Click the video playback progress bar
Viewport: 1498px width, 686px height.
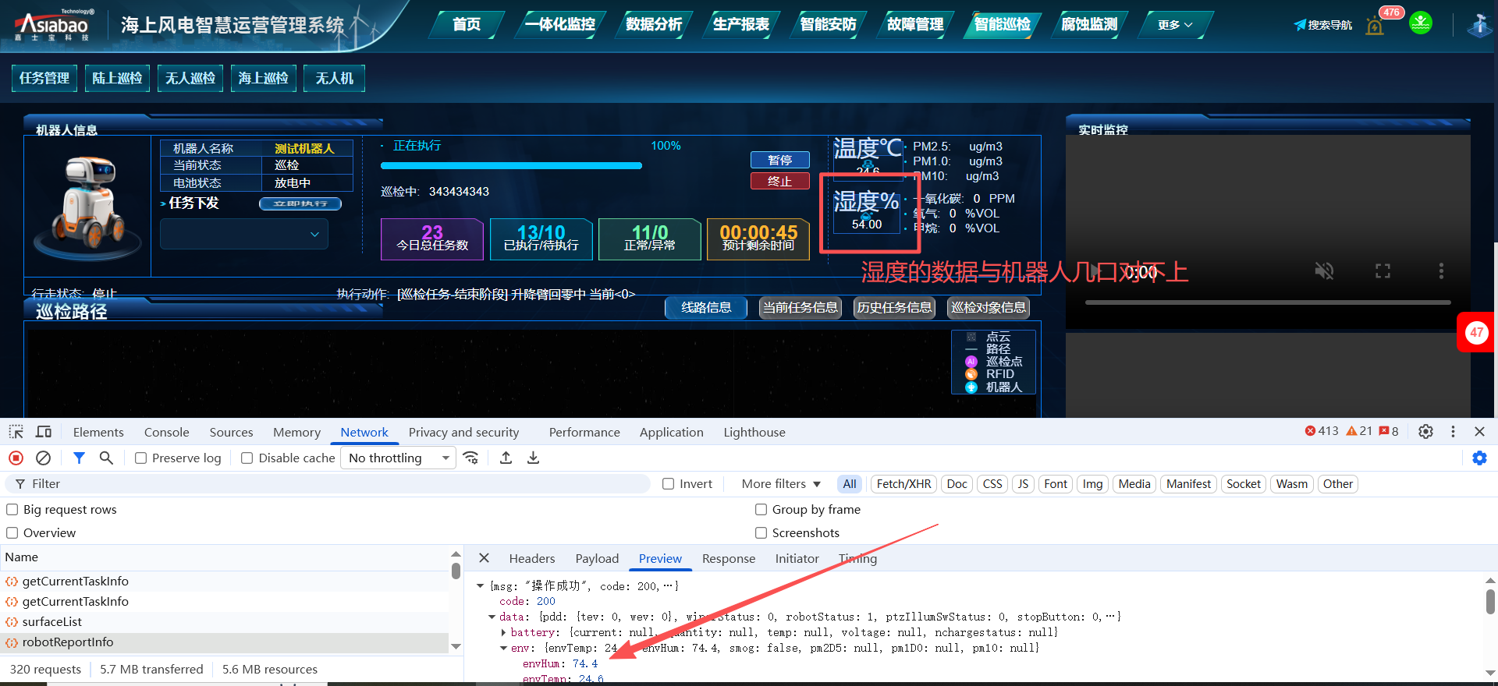click(x=1267, y=302)
